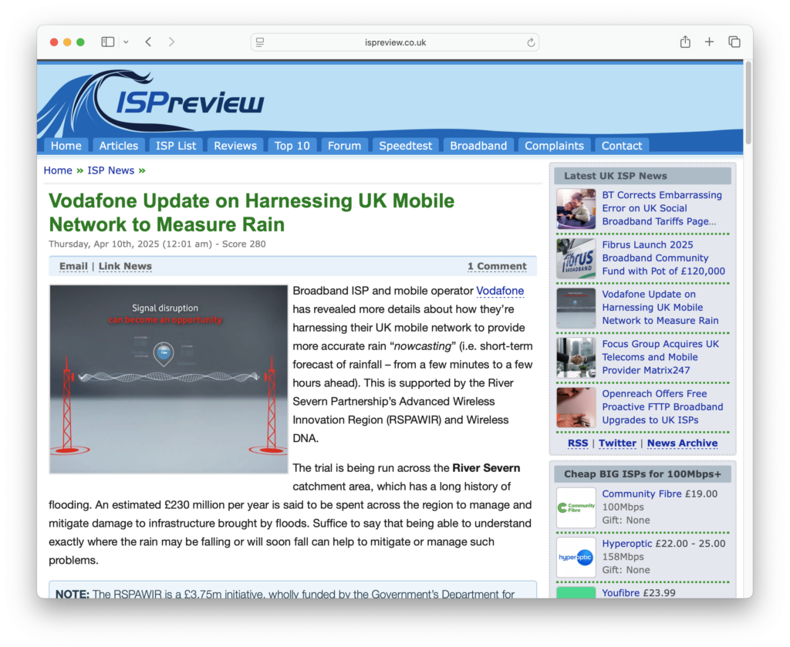
Task: Open the Home nav tab
Action: tap(66, 146)
